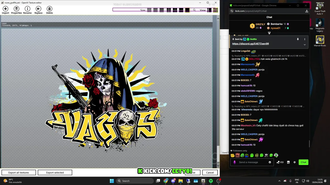330x185 pixels.
Task: Choose the smallest grid Size icon
Action: click(x=149, y=10)
